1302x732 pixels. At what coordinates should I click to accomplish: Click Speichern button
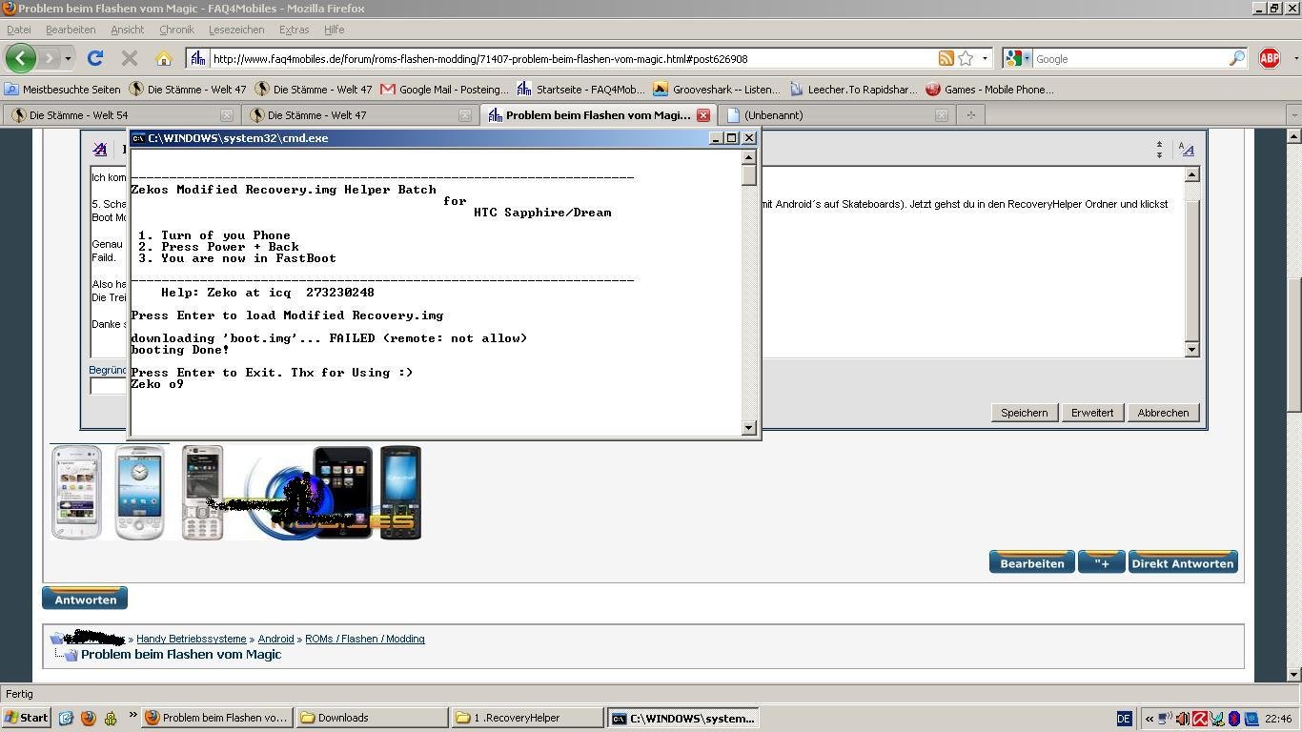point(1024,413)
